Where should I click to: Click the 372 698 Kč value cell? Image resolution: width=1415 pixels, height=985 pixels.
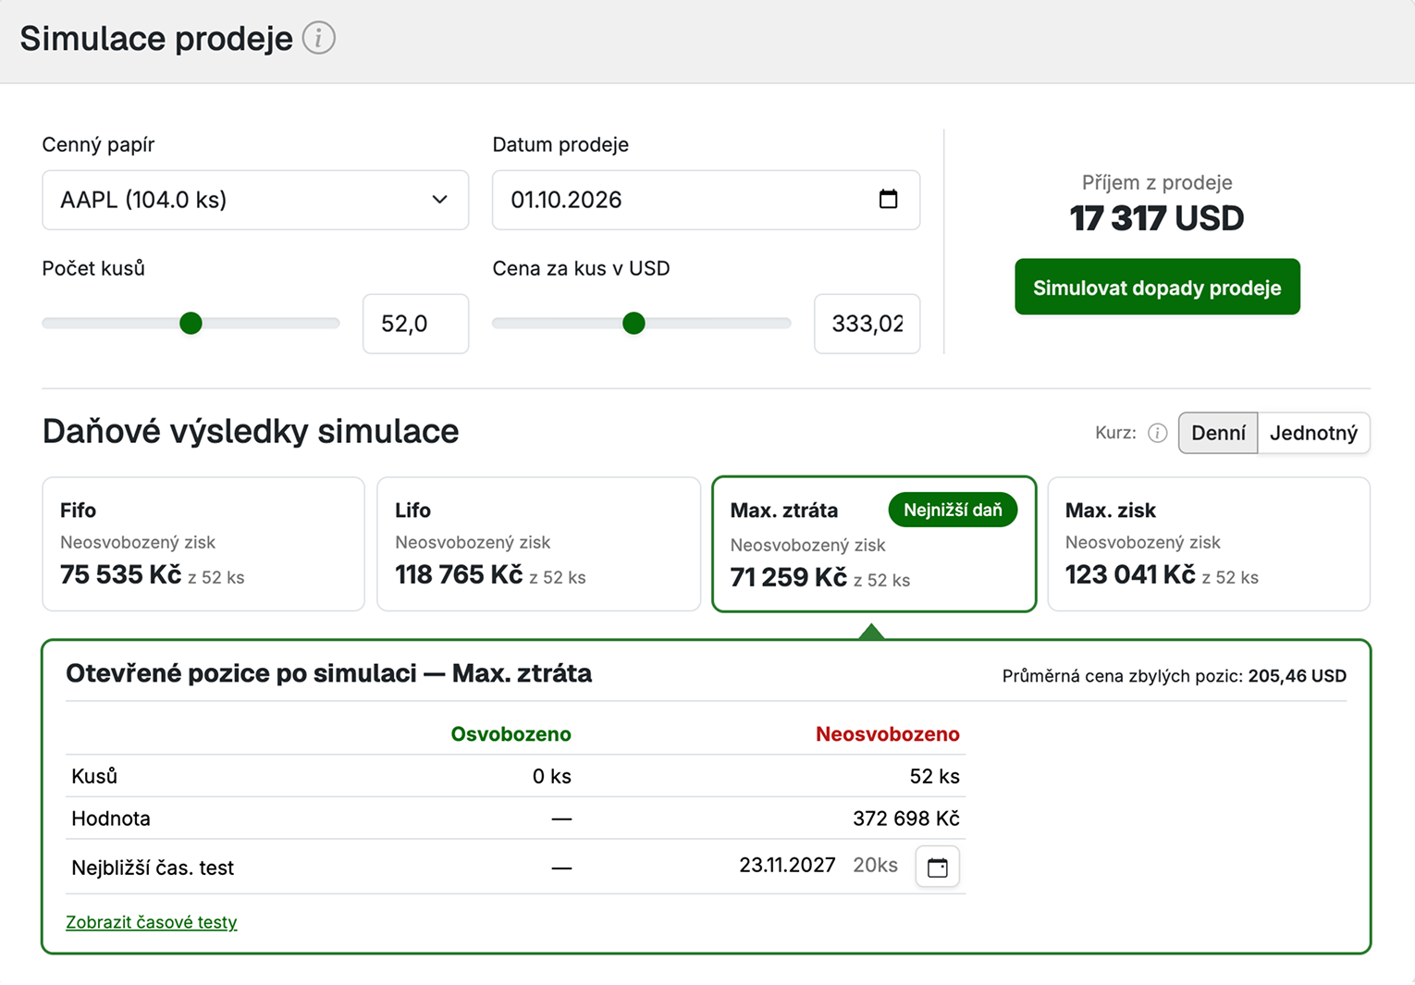[906, 819]
